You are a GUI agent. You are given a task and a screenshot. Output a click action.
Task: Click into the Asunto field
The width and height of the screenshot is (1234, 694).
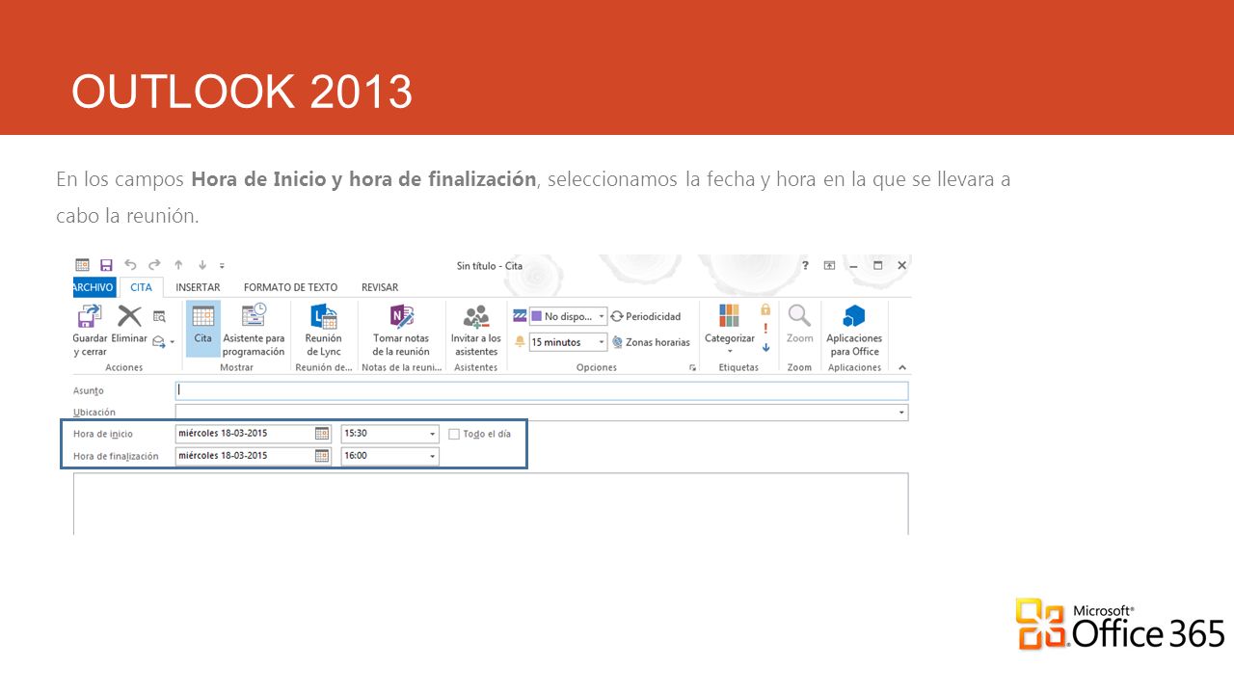(x=542, y=390)
